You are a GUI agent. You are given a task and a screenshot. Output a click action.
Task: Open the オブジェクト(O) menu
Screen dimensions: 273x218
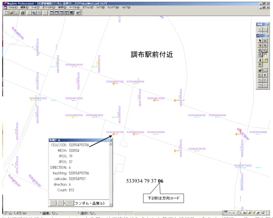point(49,8)
